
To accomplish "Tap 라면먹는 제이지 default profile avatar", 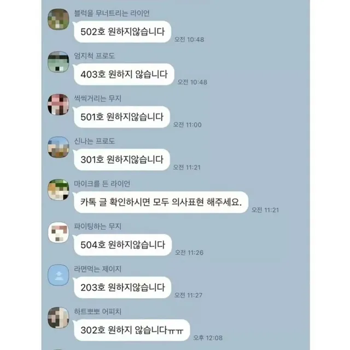I will [59, 275].
